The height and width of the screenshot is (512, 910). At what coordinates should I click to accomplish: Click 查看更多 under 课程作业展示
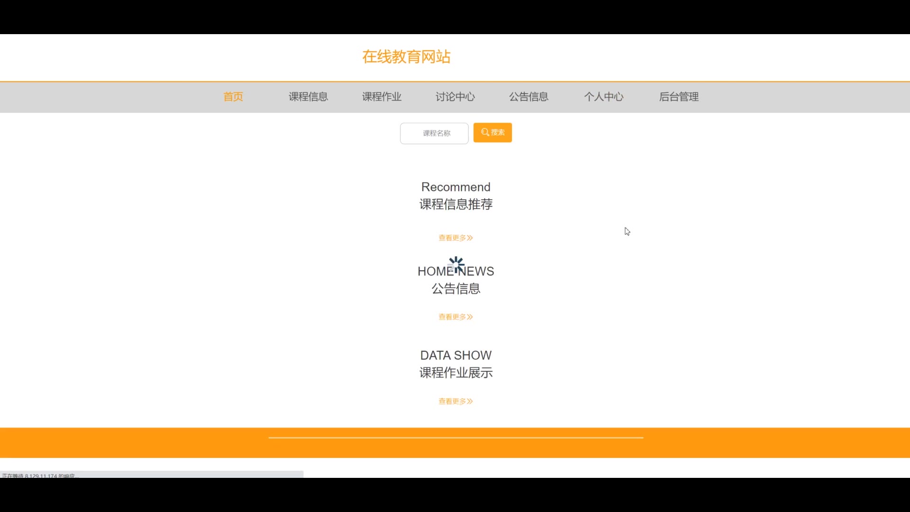455,402
